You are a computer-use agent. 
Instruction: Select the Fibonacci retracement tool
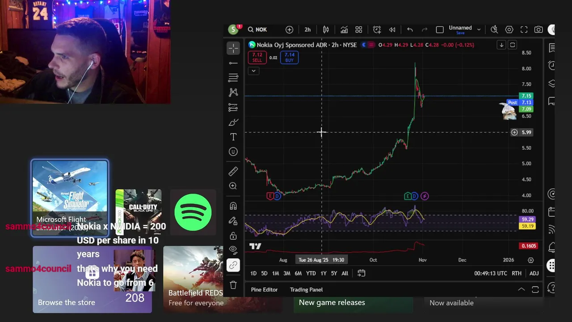click(233, 78)
